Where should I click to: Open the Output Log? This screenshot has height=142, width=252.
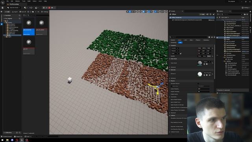(18, 136)
